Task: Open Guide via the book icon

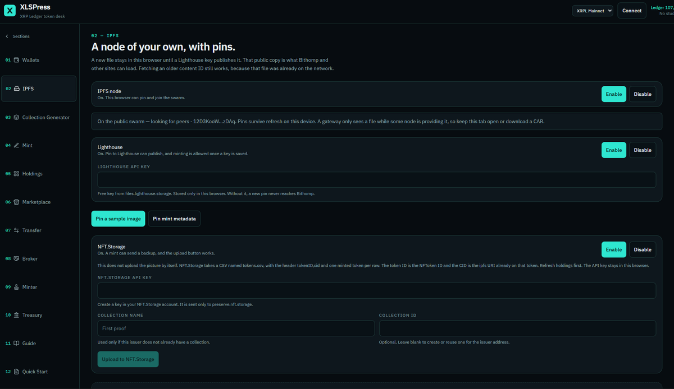Action: [x=17, y=343]
